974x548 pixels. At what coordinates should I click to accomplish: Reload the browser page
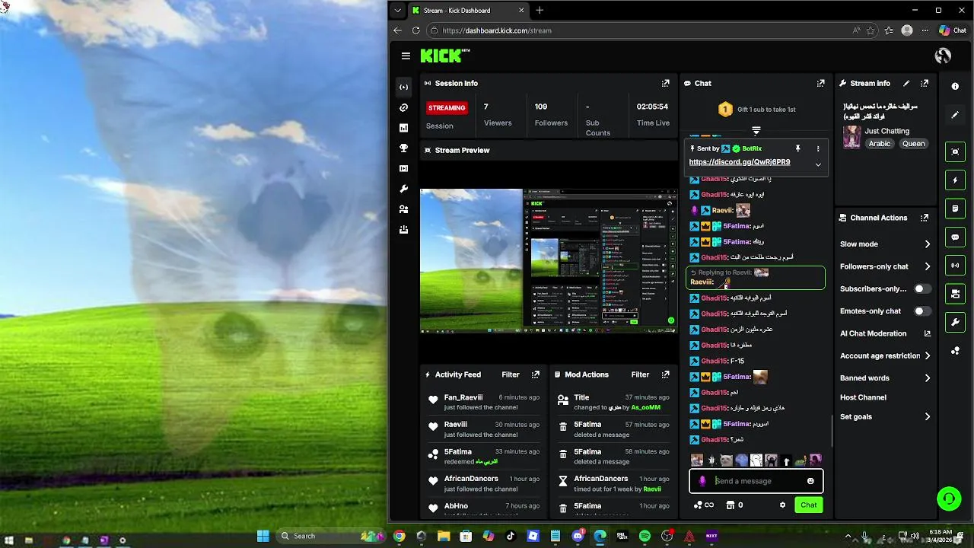click(415, 30)
